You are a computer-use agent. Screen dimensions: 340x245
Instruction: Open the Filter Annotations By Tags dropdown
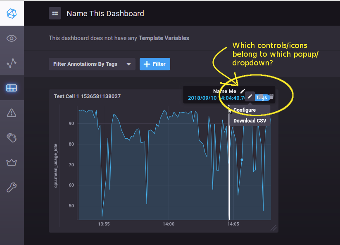92,64
